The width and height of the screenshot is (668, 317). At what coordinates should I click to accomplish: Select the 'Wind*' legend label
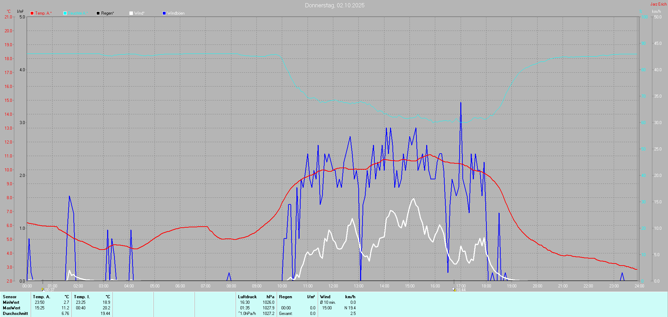click(139, 13)
